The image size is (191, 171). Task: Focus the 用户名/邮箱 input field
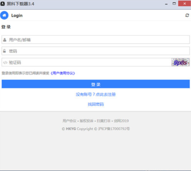pos(96,40)
